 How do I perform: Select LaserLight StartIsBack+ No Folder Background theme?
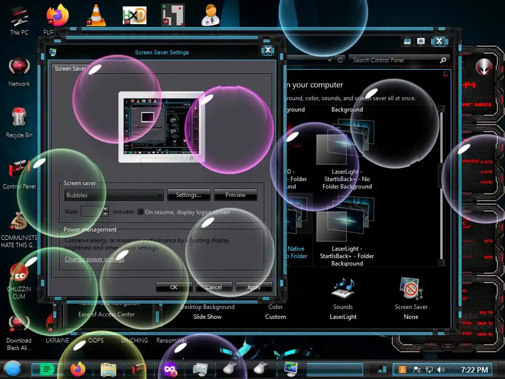click(x=347, y=154)
